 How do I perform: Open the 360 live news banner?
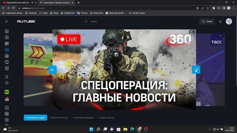coord(124,69)
